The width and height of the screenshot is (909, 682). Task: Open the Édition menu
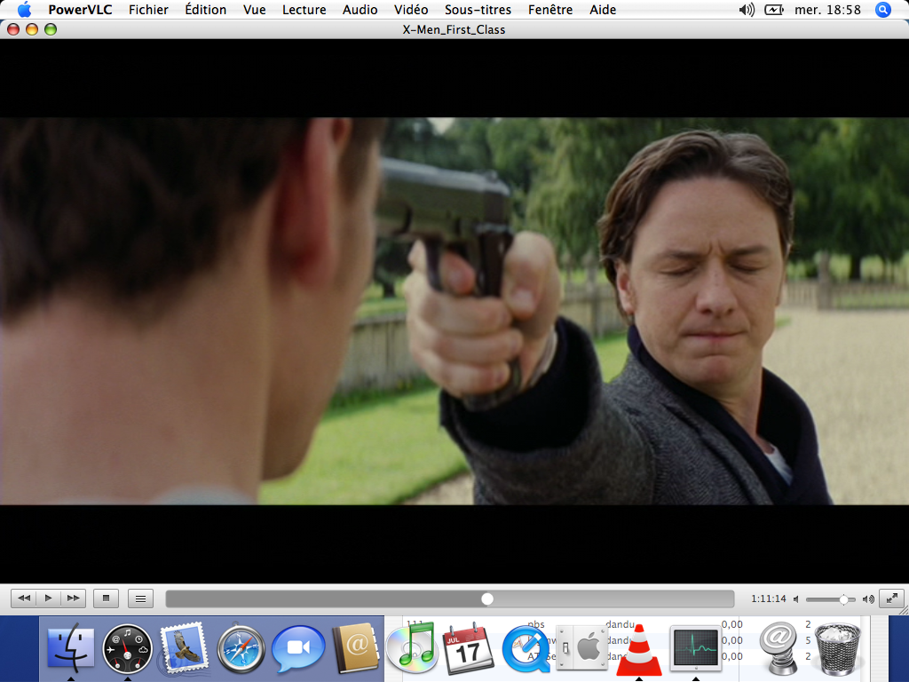coord(205,10)
